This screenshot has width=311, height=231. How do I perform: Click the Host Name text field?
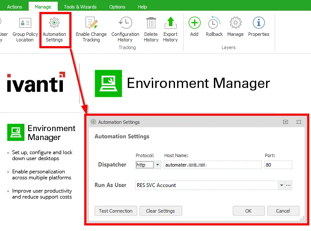[x=212, y=165]
